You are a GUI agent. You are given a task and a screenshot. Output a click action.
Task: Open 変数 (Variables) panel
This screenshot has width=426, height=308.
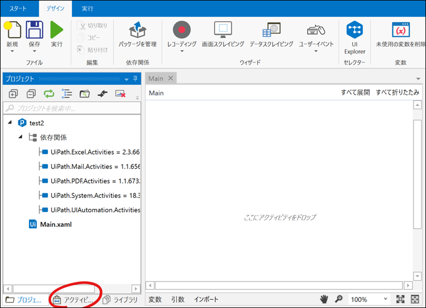coord(155,300)
